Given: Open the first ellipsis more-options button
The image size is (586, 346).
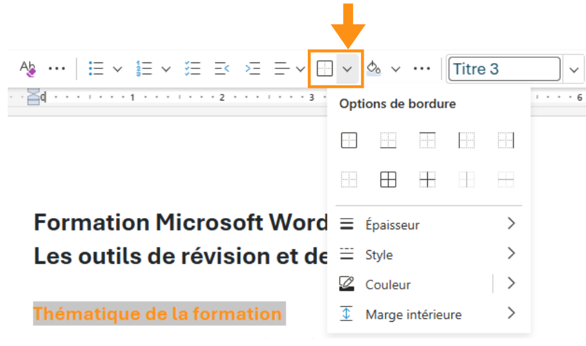Looking at the screenshot, I should tap(57, 69).
